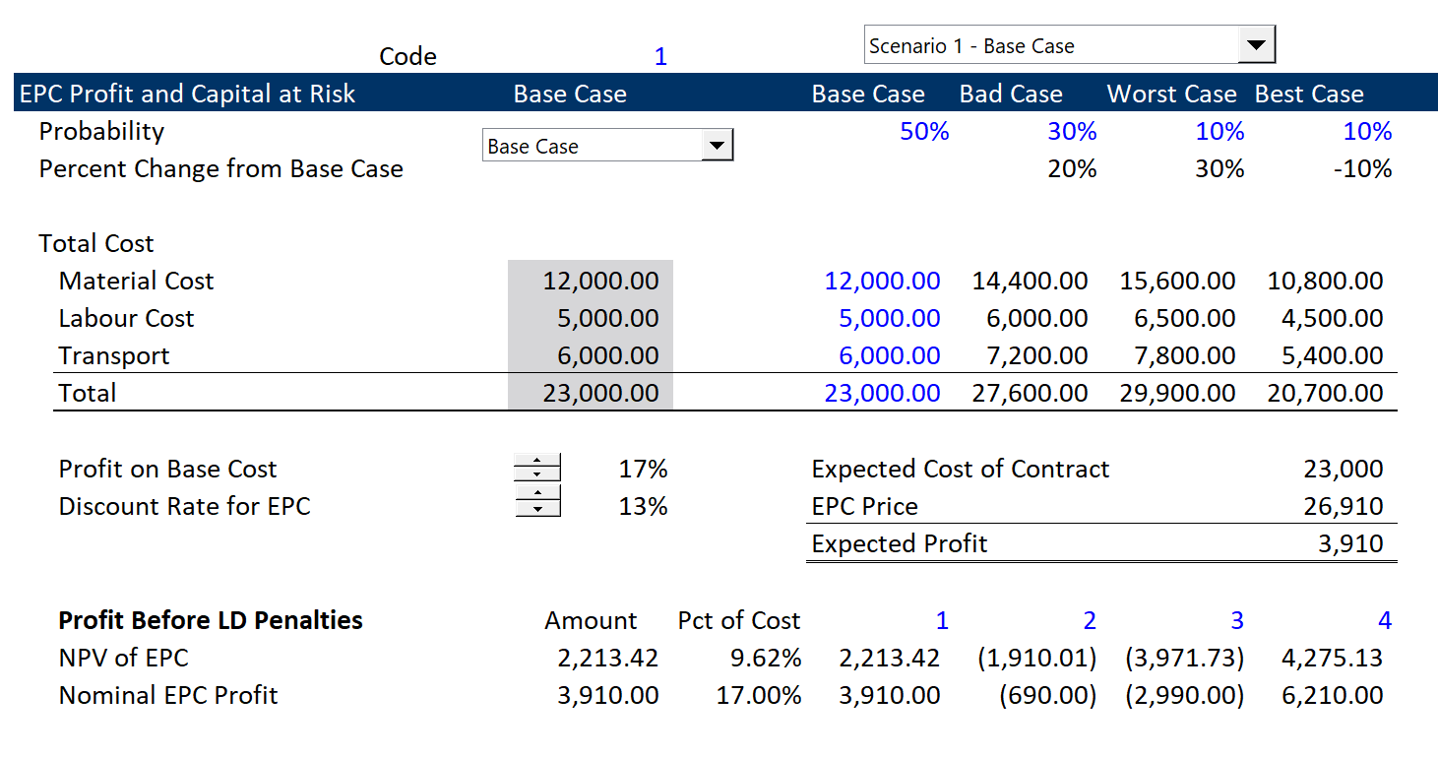Screen dimensions: 1438x758
Task: Select the Transport input cell showing 6,000.00
Action: coord(590,355)
